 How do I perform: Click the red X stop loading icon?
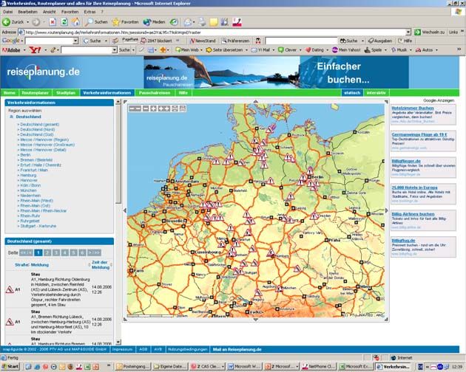coord(53,22)
